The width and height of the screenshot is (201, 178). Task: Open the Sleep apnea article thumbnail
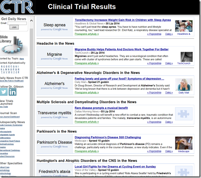point(184,26)
